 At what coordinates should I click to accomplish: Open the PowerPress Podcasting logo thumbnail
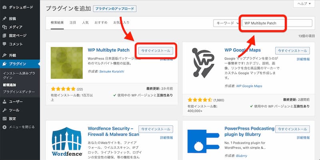pyautogui.click(x=204, y=142)
